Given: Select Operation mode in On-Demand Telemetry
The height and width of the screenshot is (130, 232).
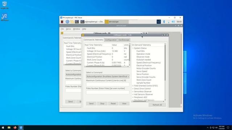Looking at the screenshot, I should click(143, 54).
